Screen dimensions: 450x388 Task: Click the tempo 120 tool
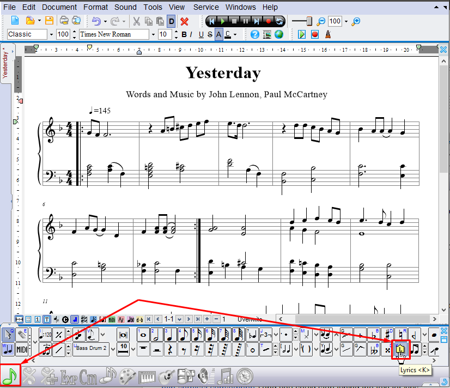click(45, 335)
